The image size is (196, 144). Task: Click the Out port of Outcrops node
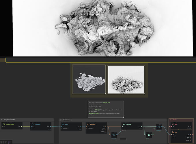pyautogui.click(x=141, y=126)
